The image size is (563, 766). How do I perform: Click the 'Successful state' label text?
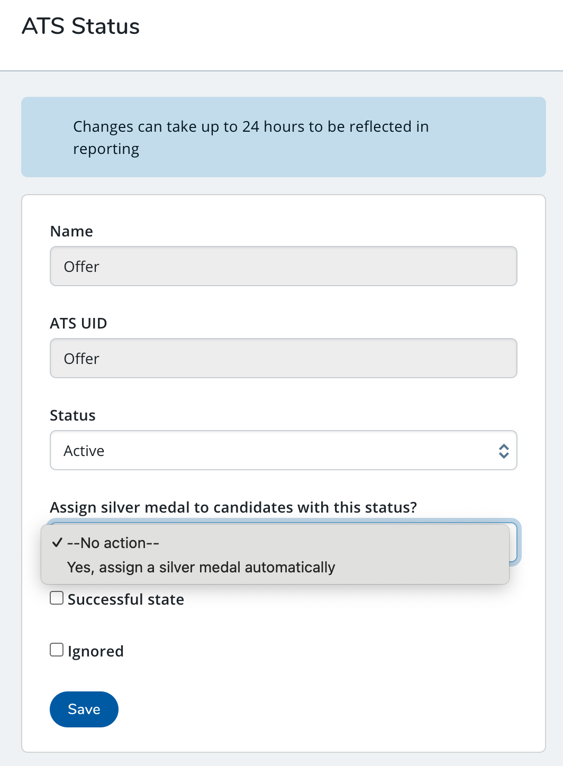(x=125, y=599)
